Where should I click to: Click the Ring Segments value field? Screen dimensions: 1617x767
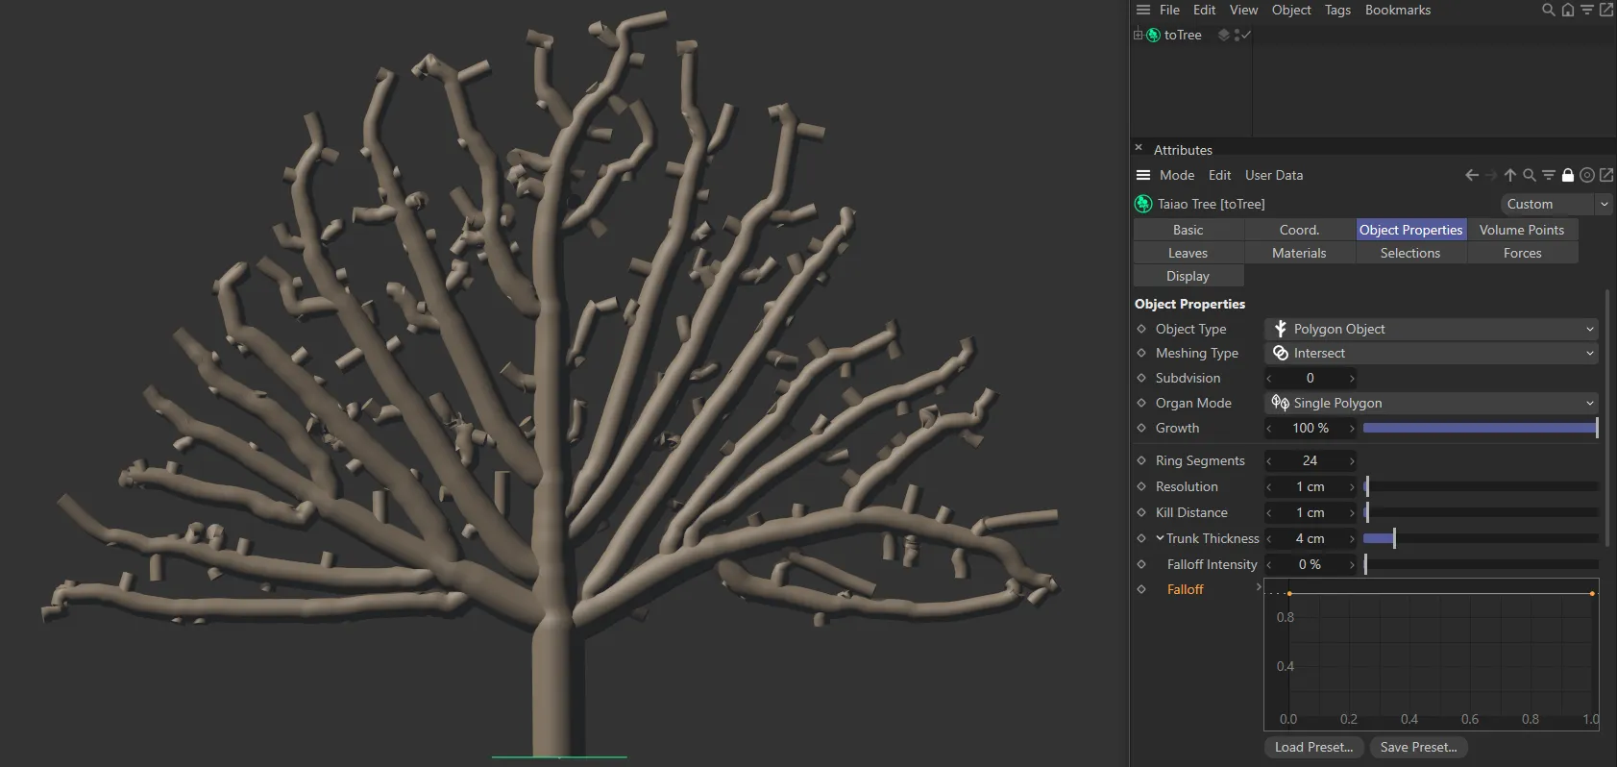[x=1310, y=460]
